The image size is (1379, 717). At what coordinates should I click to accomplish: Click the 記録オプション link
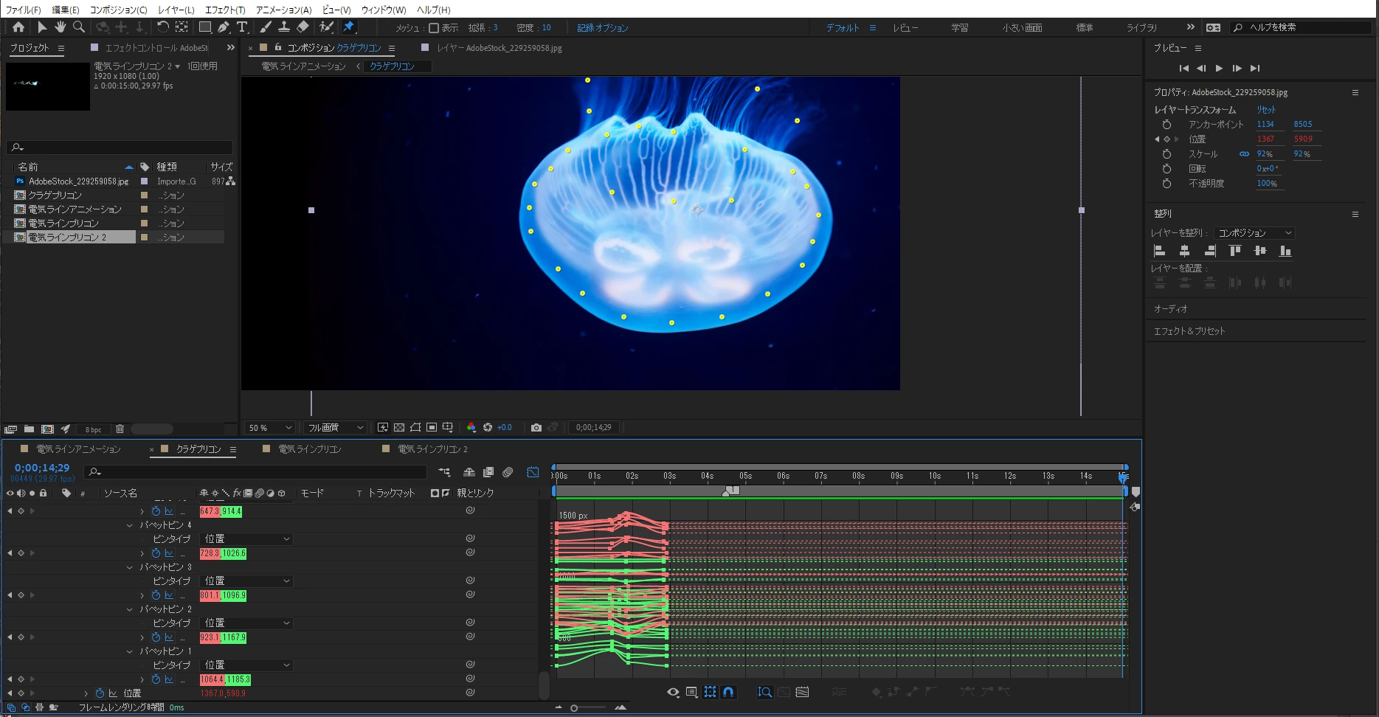click(x=602, y=28)
